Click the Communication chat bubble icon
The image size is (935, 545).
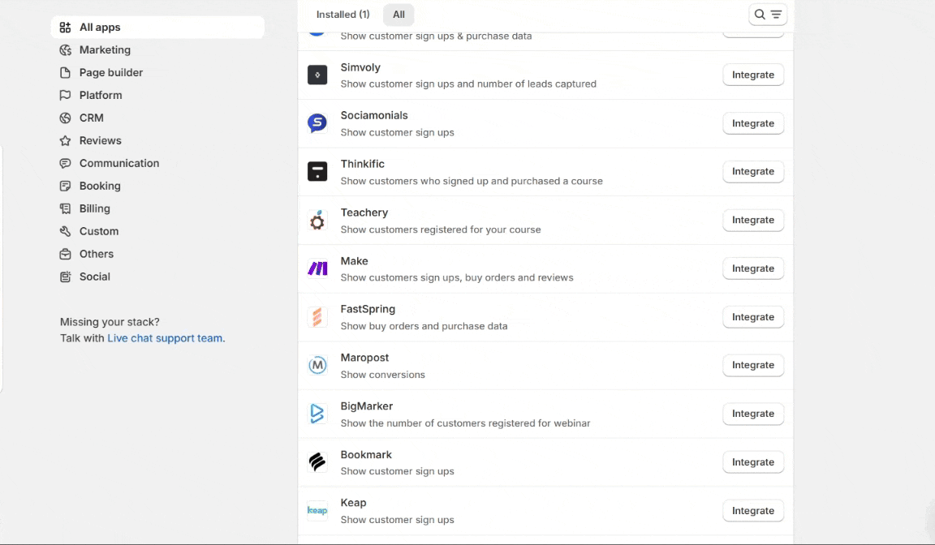click(x=65, y=163)
